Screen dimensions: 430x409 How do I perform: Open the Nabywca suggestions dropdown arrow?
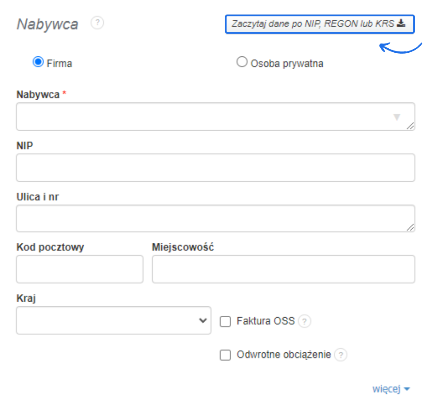(x=397, y=117)
